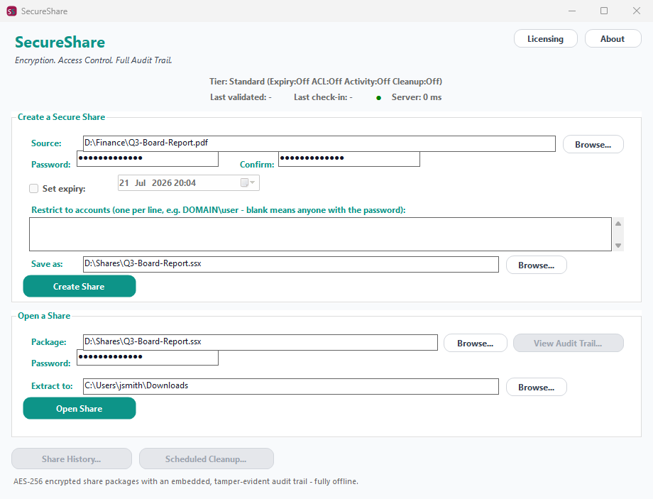
Task: Click the Server: 0 ms text
Action: [417, 97]
